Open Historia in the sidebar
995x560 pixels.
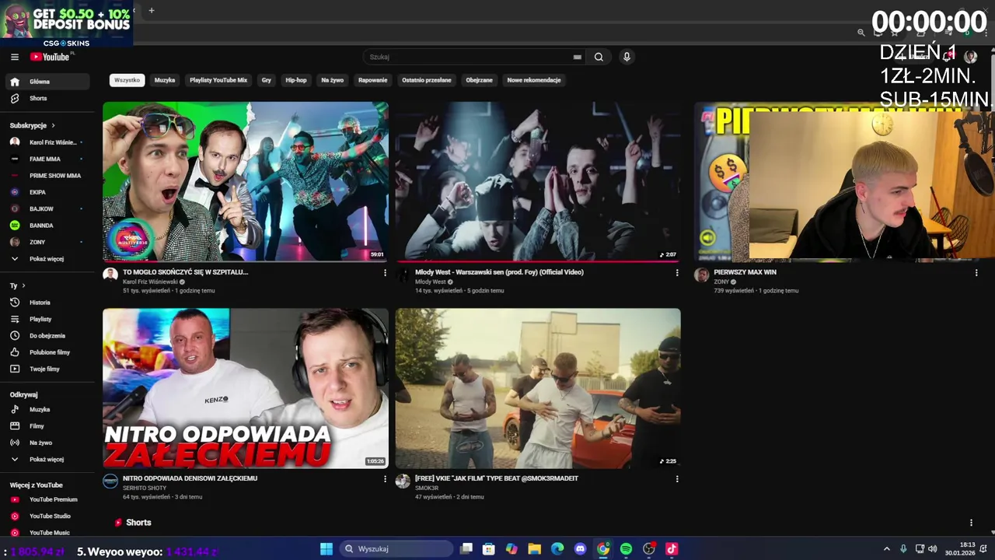[x=48, y=303]
